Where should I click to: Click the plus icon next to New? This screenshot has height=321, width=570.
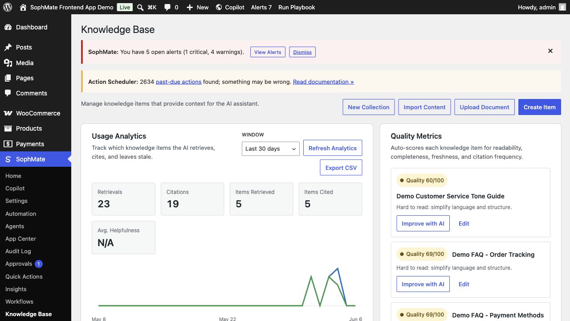point(190,7)
